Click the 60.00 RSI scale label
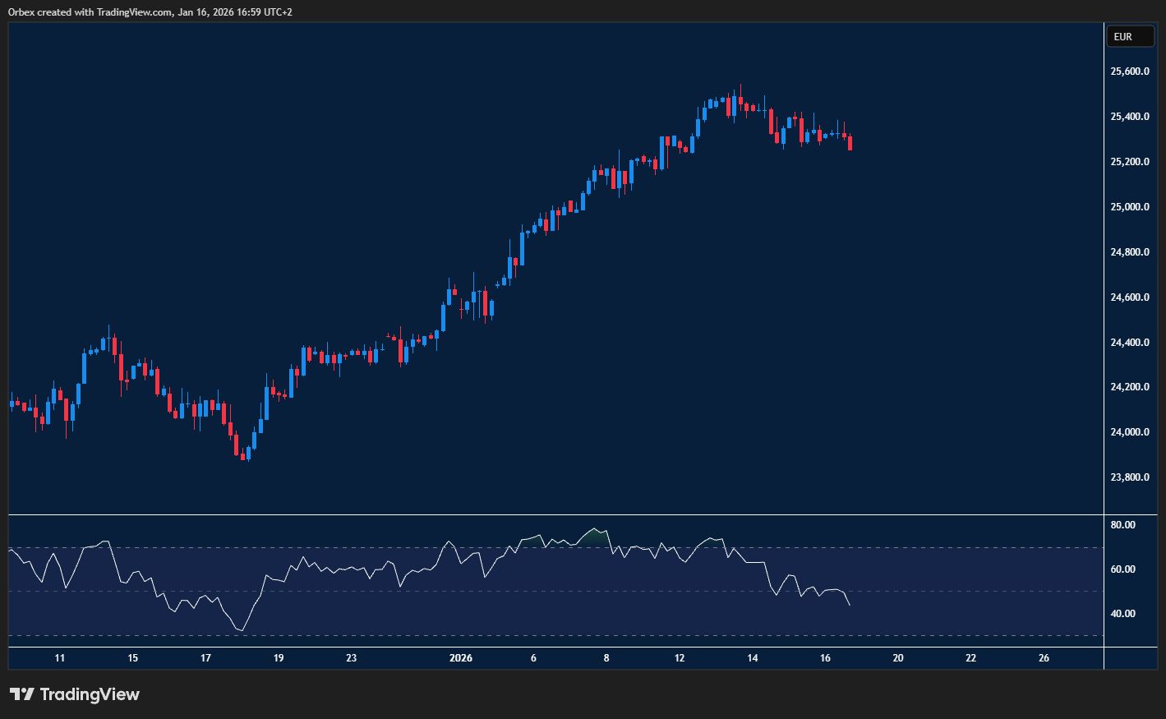 click(x=1122, y=569)
